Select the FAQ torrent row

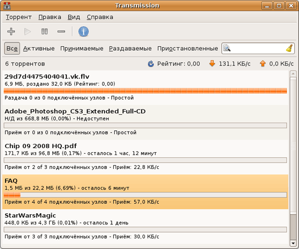click(145, 184)
